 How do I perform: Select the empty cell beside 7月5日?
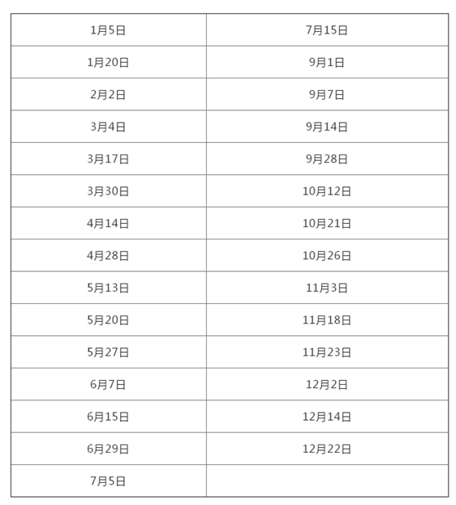pyautogui.click(x=327, y=480)
